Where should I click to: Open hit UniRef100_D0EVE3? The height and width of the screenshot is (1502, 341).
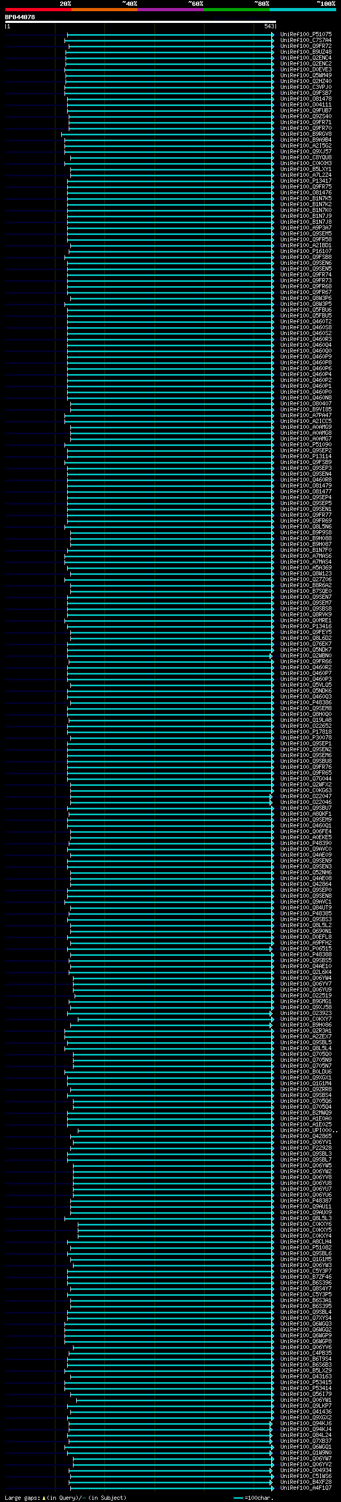(305, 69)
